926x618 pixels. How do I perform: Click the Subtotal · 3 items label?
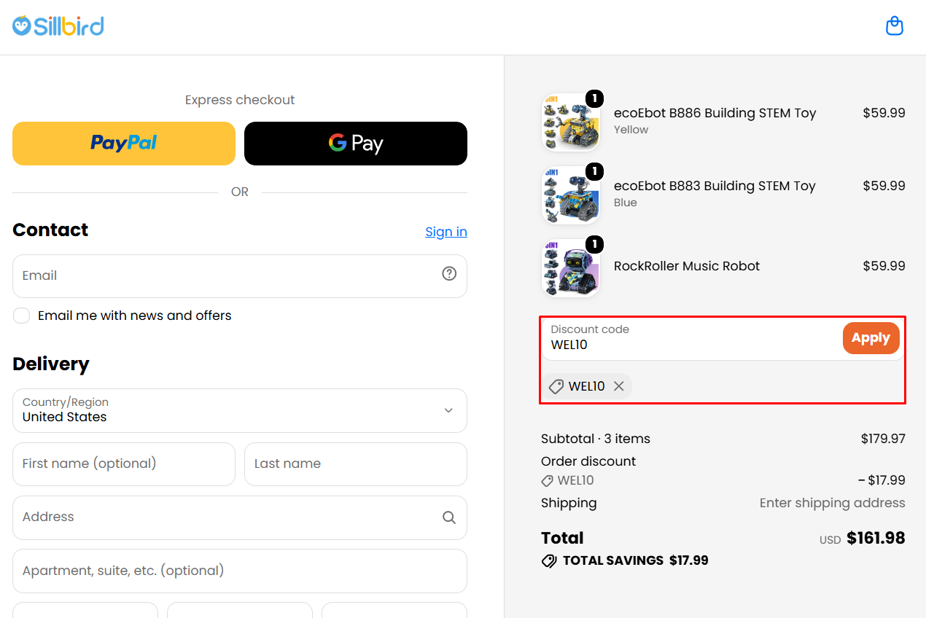point(596,439)
